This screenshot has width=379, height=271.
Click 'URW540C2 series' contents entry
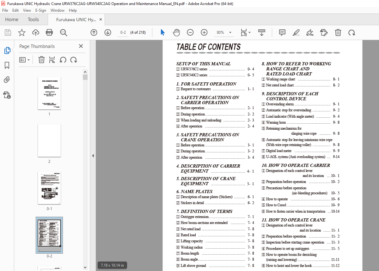pyautogui.click(x=215, y=75)
